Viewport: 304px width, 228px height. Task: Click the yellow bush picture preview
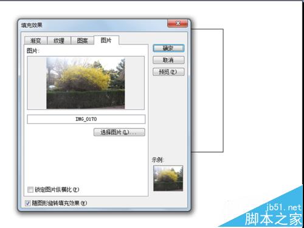[x=86, y=83]
